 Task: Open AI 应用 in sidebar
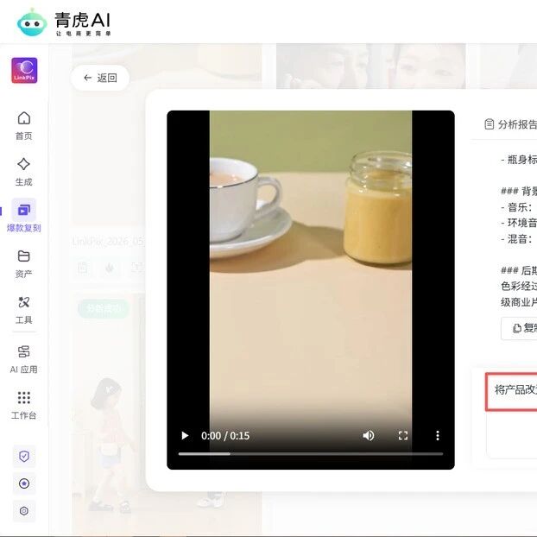click(x=23, y=359)
